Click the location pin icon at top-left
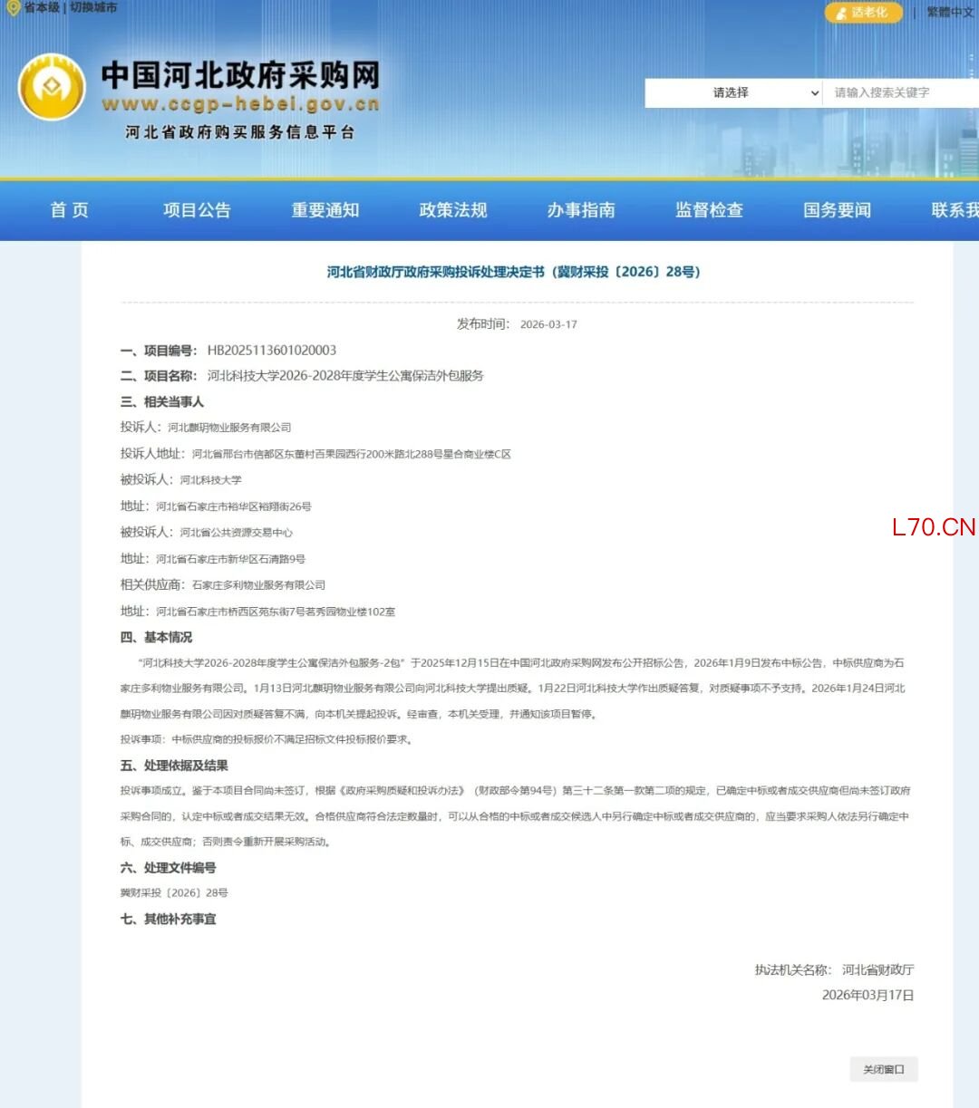979x1108 pixels. pyautogui.click(x=13, y=8)
